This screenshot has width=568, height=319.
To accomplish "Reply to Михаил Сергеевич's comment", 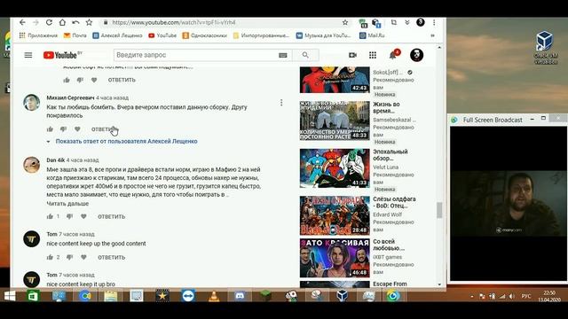I will (105, 129).
